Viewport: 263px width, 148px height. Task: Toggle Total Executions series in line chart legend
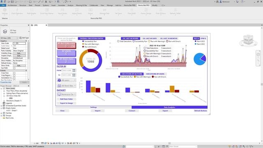(x=124, y=41)
